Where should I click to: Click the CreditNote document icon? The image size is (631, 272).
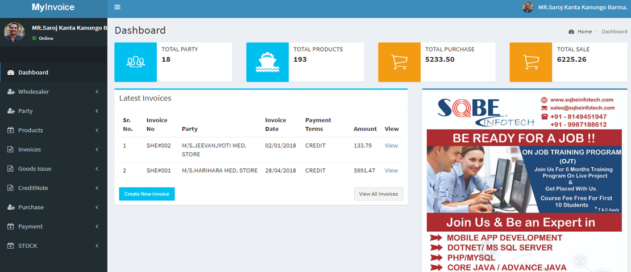[x=11, y=188]
